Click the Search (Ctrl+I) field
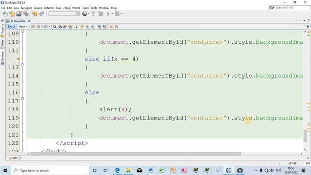 (290, 8)
